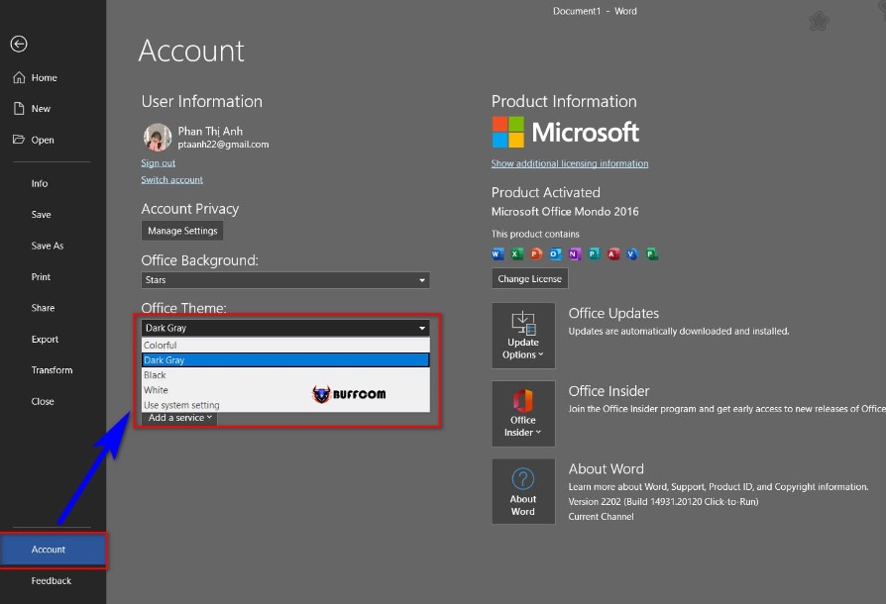Select the highlighted Dark Gray list option
This screenshot has height=604, width=886.
(x=285, y=360)
